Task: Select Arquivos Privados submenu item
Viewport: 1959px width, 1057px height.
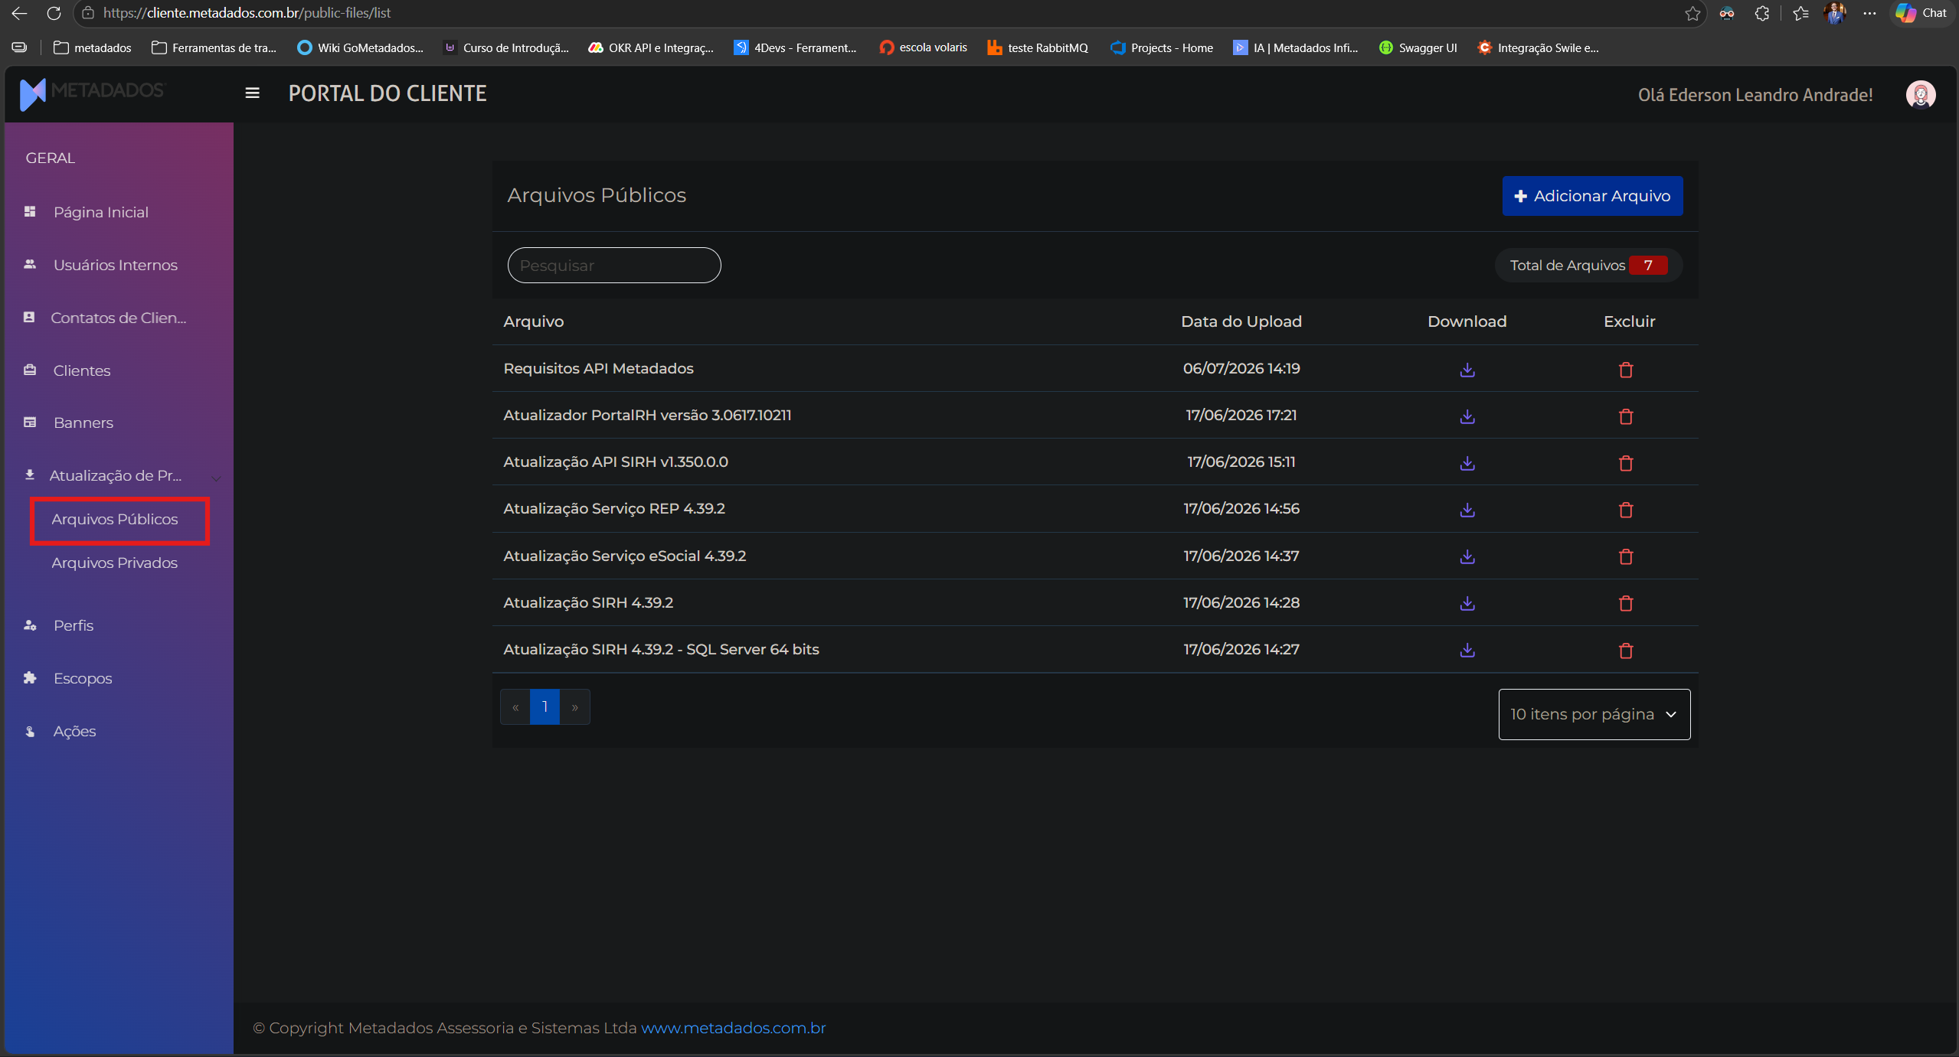Action: [115, 563]
